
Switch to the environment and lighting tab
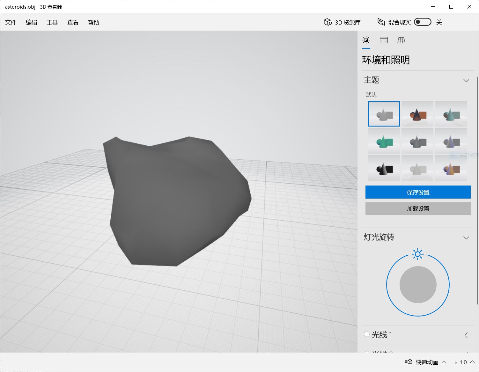point(366,40)
